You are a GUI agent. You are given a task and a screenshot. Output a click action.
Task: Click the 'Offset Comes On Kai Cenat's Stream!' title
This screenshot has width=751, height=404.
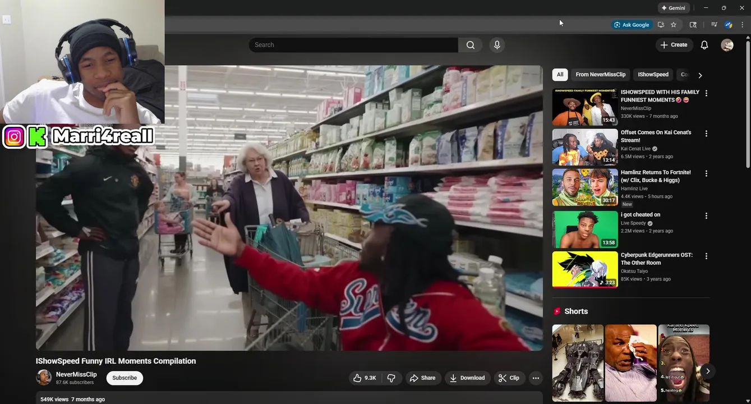tap(656, 136)
